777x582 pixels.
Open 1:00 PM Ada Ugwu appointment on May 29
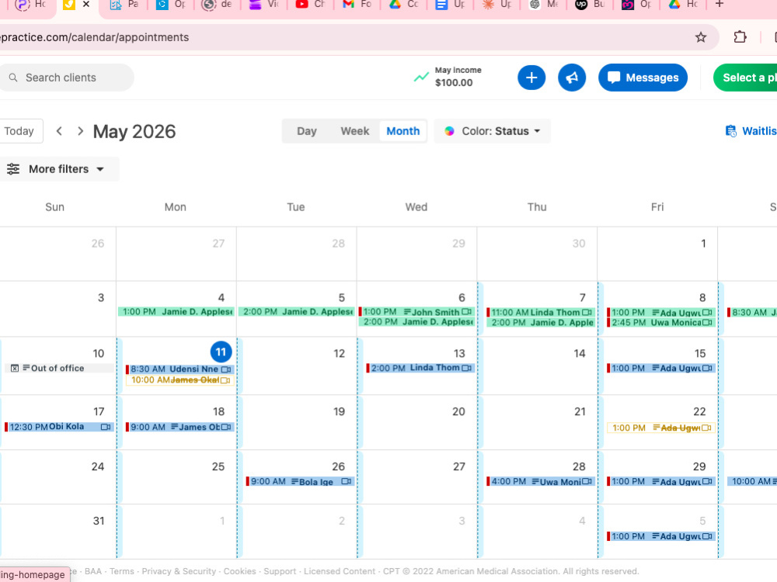tap(661, 482)
